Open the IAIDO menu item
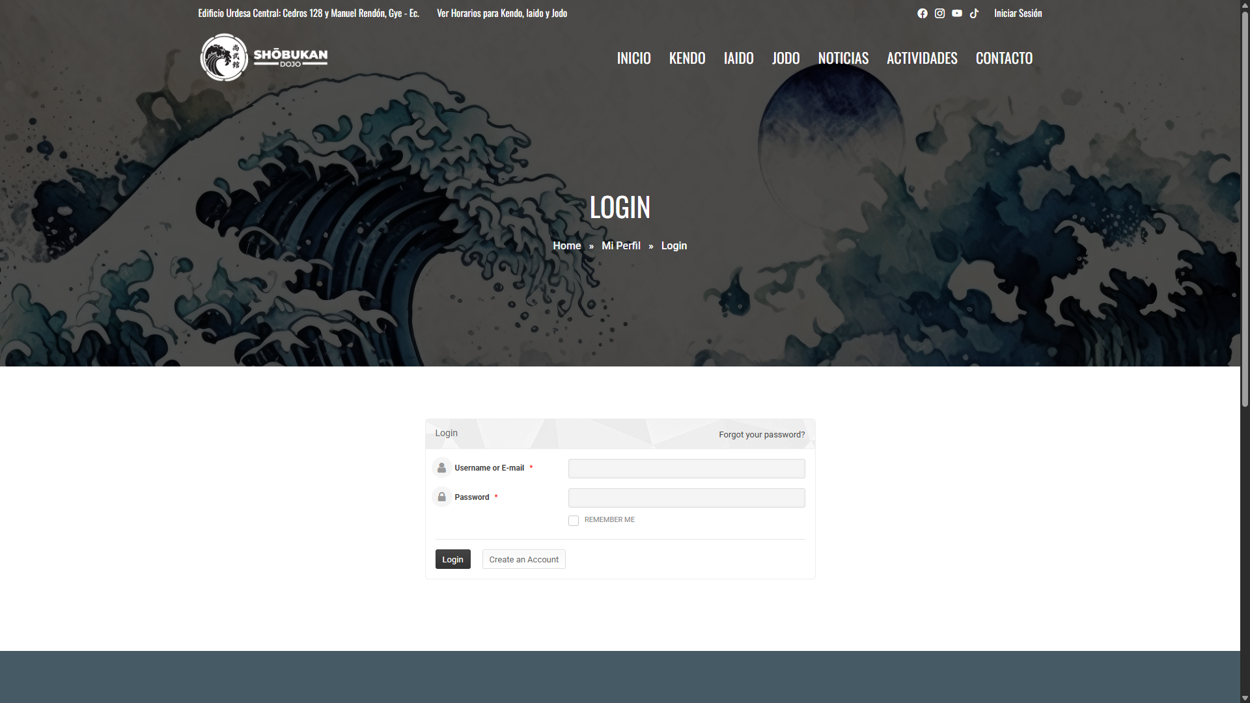This screenshot has height=703, width=1250. 738,58
